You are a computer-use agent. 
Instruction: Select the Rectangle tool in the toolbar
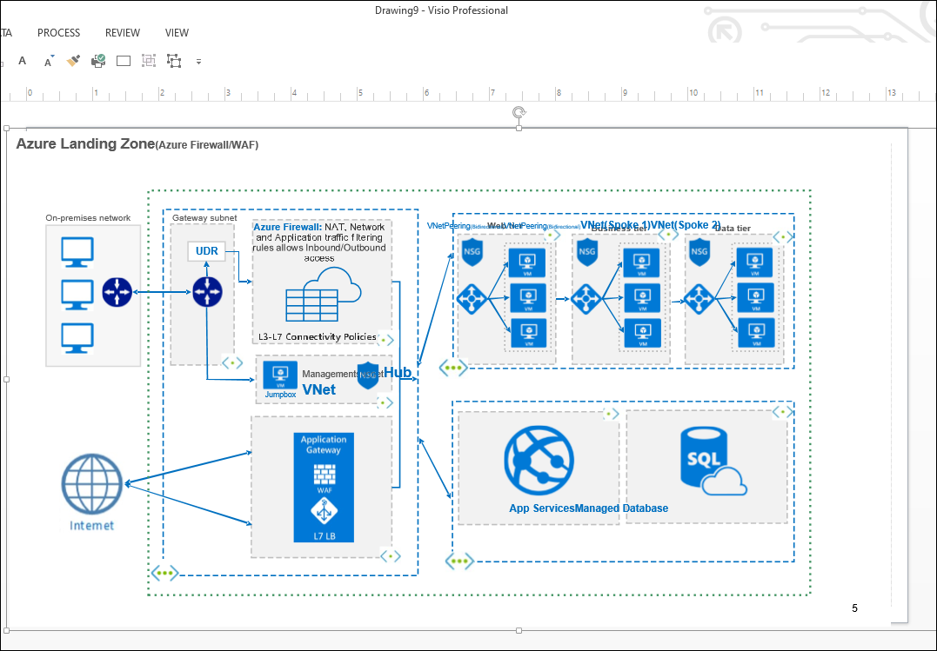[x=124, y=60]
